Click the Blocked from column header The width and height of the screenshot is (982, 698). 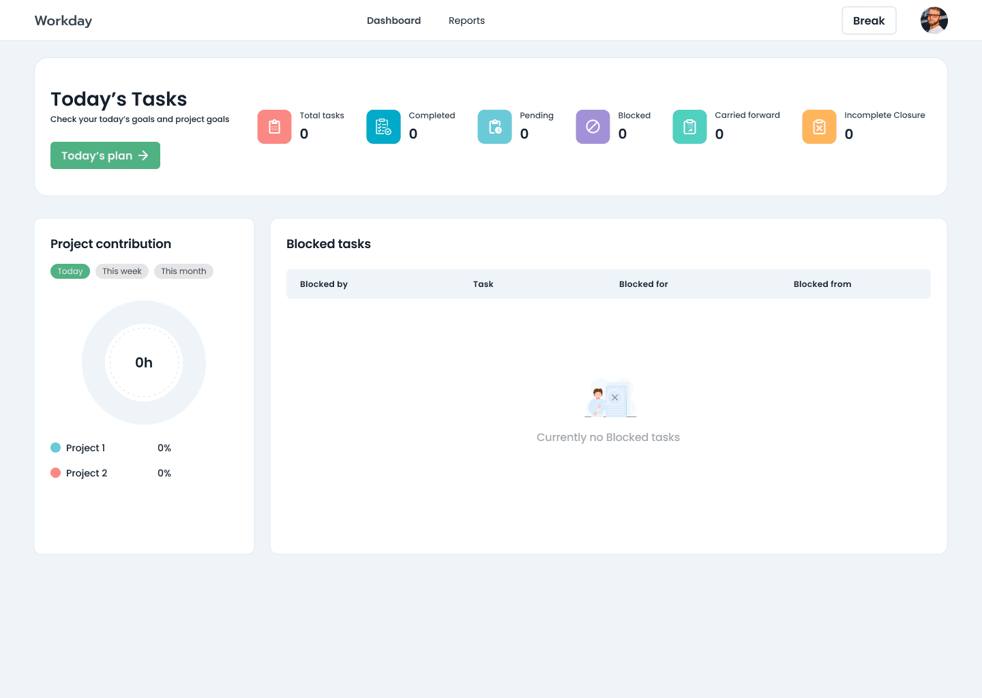pos(822,284)
